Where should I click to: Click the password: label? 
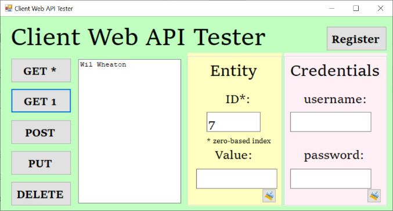[334, 156]
